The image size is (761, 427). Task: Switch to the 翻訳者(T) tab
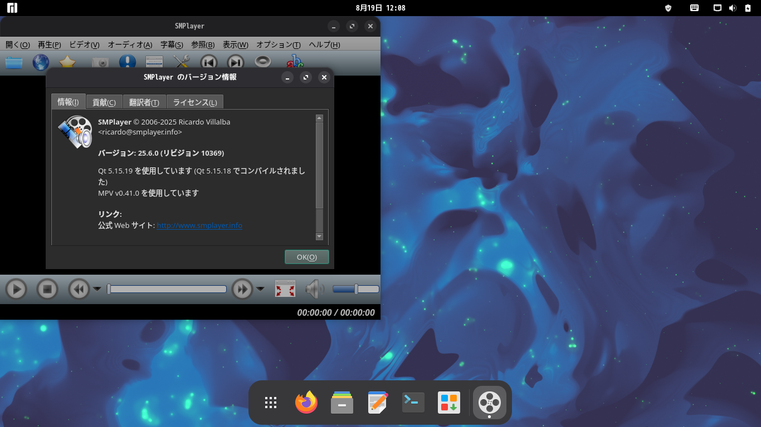(x=144, y=102)
